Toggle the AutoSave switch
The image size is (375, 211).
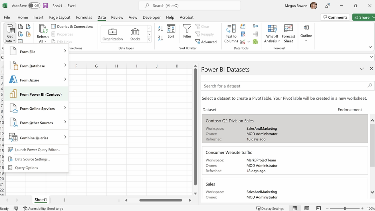click(34, 6)
